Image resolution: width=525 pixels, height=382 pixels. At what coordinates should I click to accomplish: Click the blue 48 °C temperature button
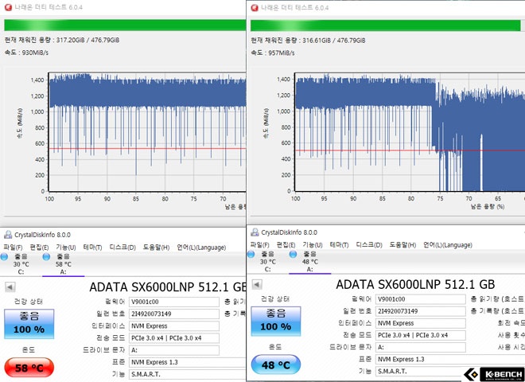click(276, 364)
